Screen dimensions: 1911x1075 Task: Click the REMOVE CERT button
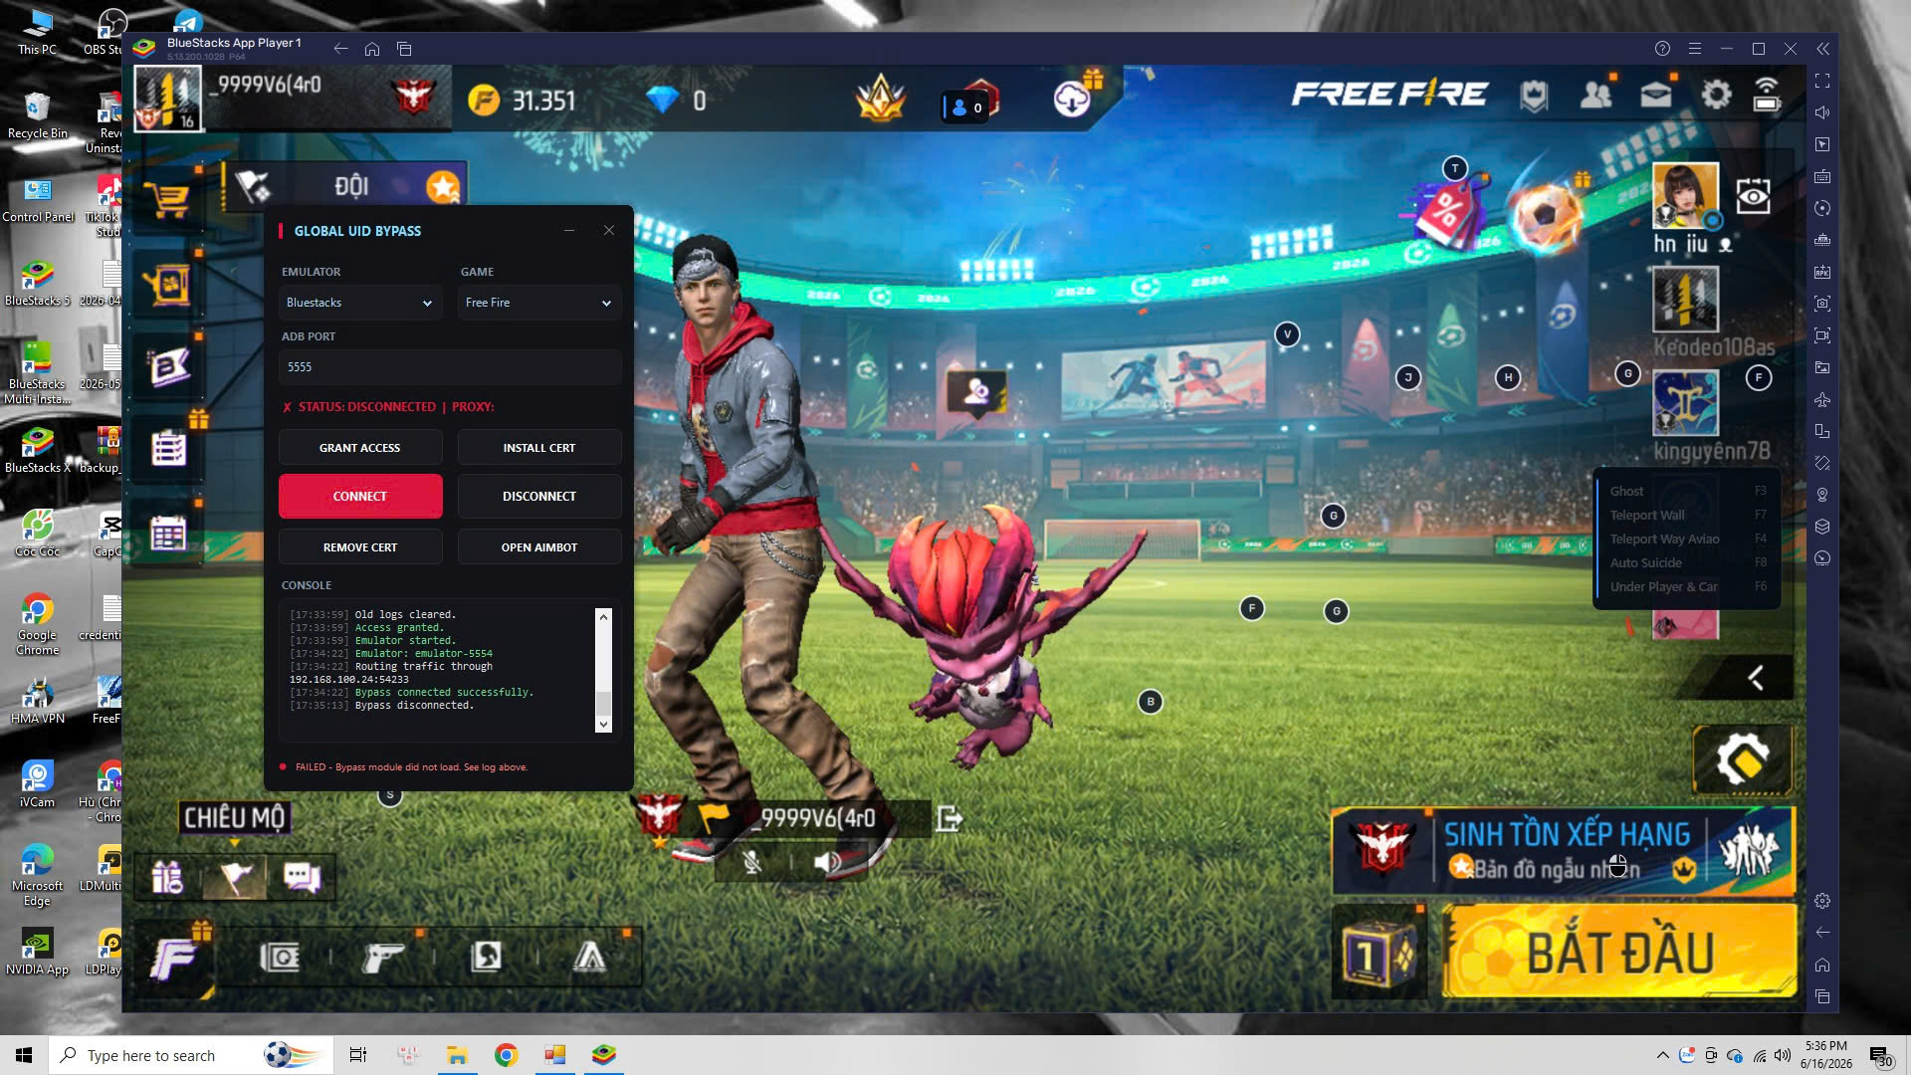360,547
